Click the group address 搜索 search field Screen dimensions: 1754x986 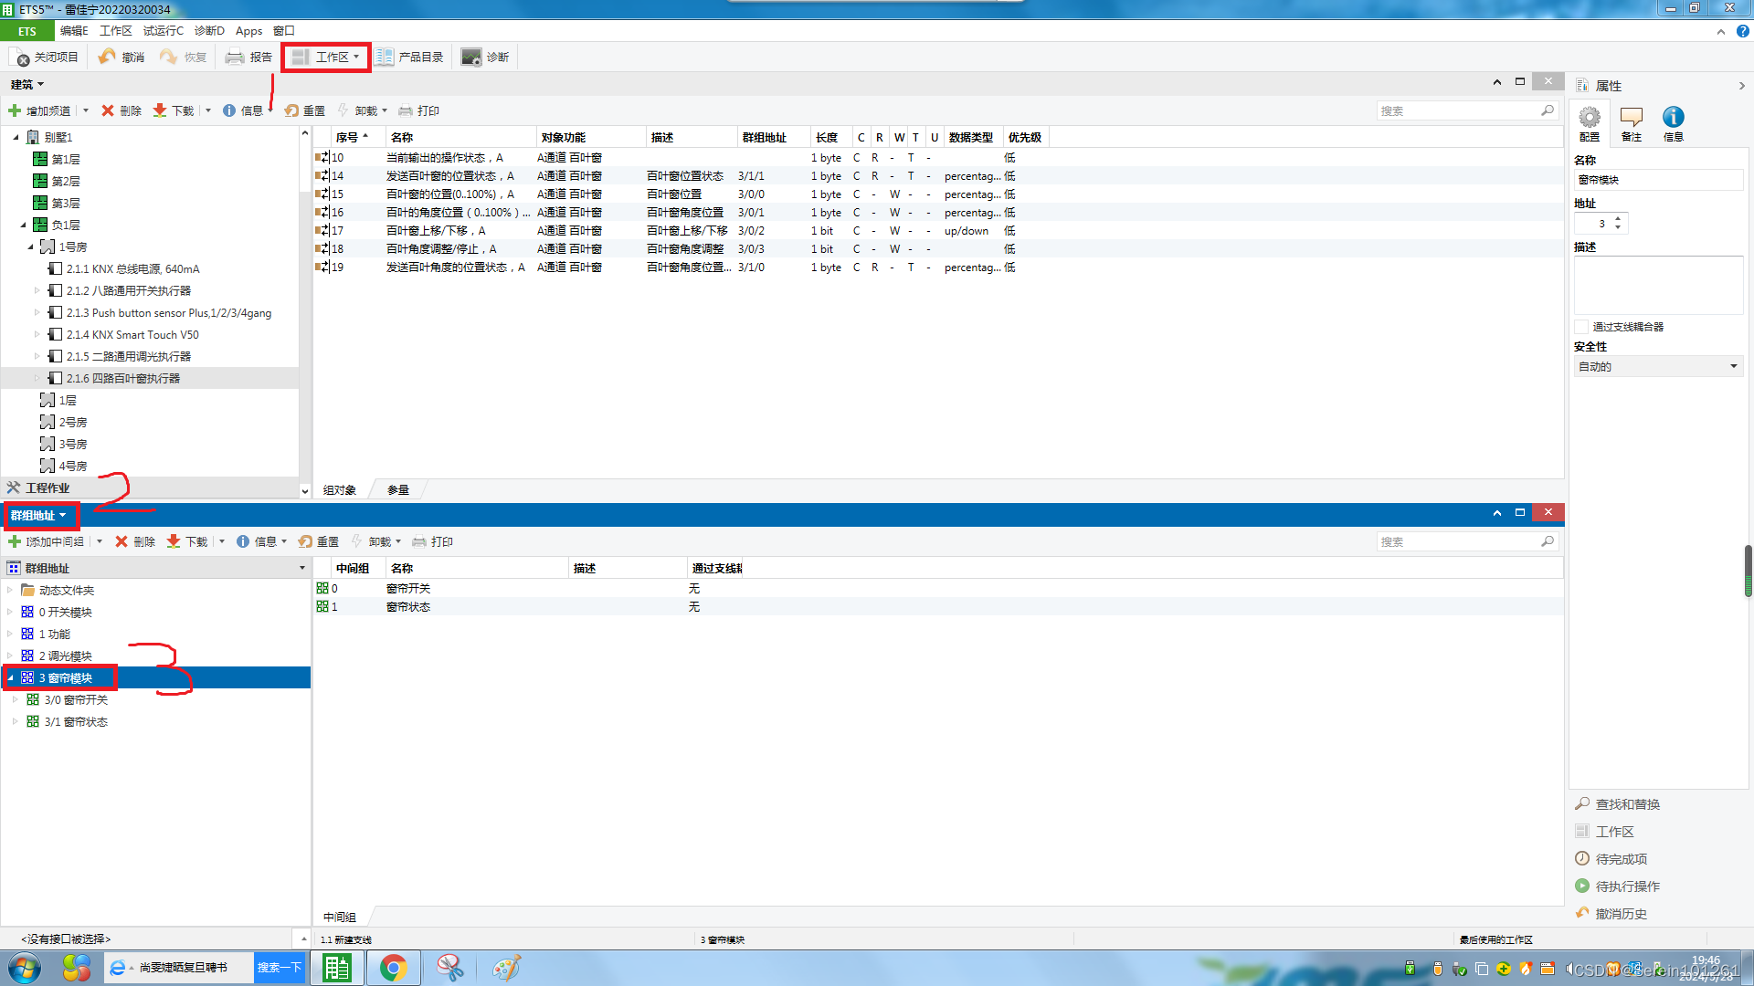[x=1457, y=542]
